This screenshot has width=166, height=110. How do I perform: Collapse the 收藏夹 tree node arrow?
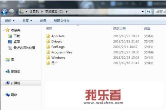click(4, 30)
